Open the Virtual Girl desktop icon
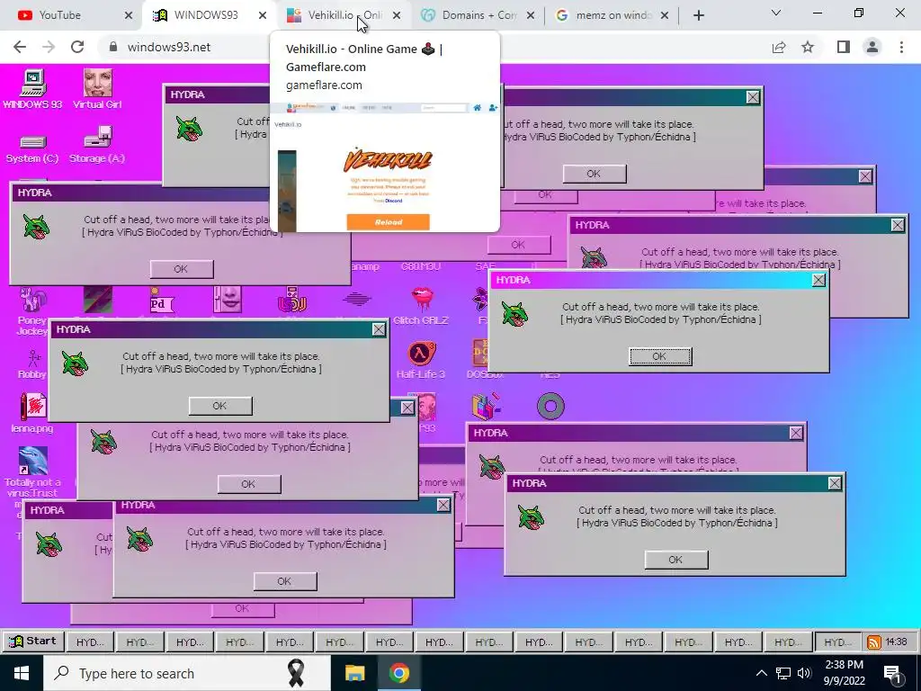 tap(97, 88)
